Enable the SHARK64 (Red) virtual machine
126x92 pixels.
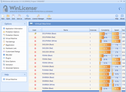point(35,81)
